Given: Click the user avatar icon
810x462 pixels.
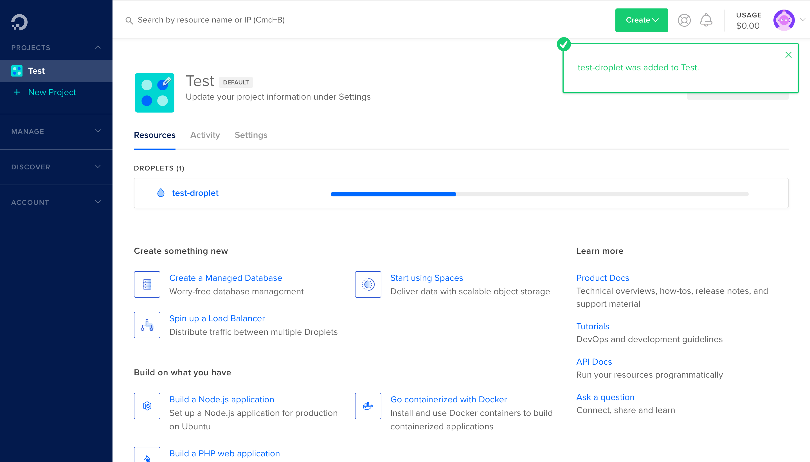Looking at the screenshot, I should 784,20.
